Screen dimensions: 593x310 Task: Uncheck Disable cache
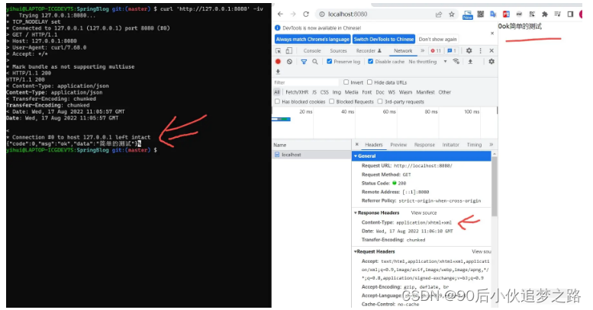[371, 62]
